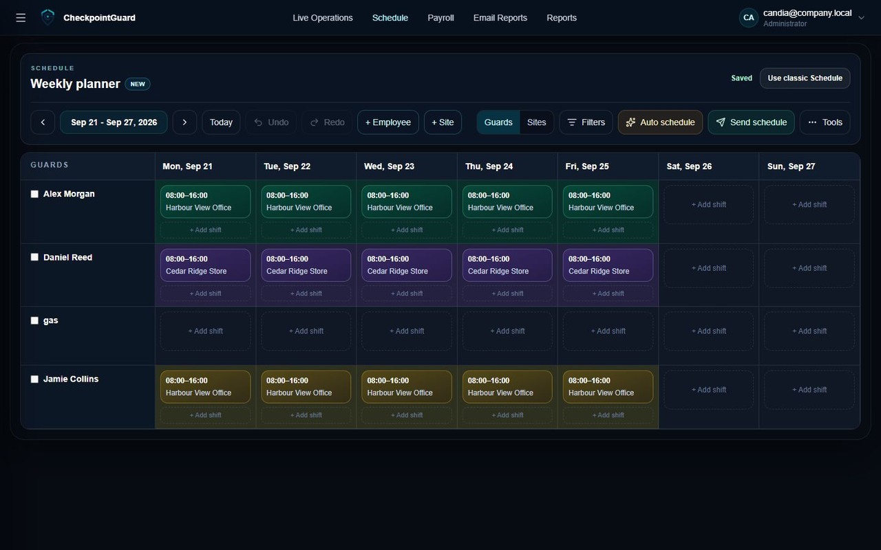Advance to next week with right arrow
This screenshot has height=550, width=881.
point(184,122)
